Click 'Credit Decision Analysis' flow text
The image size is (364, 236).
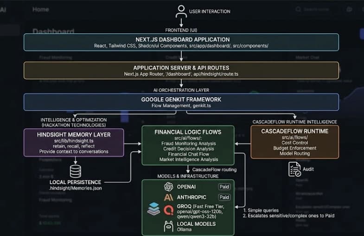[189, 149]
